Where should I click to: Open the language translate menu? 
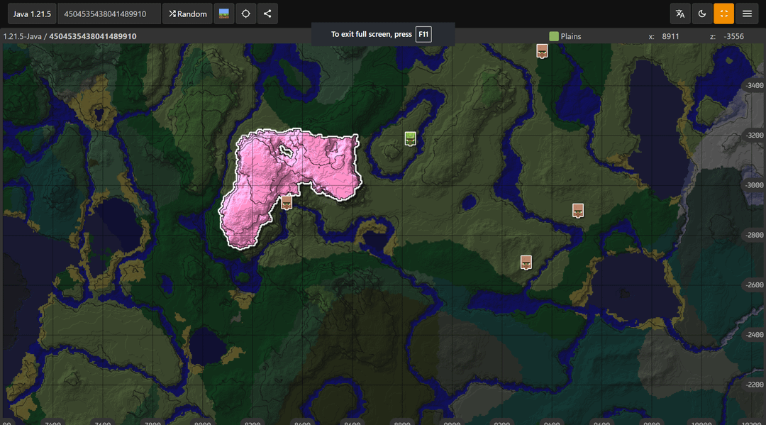point(680,13)
